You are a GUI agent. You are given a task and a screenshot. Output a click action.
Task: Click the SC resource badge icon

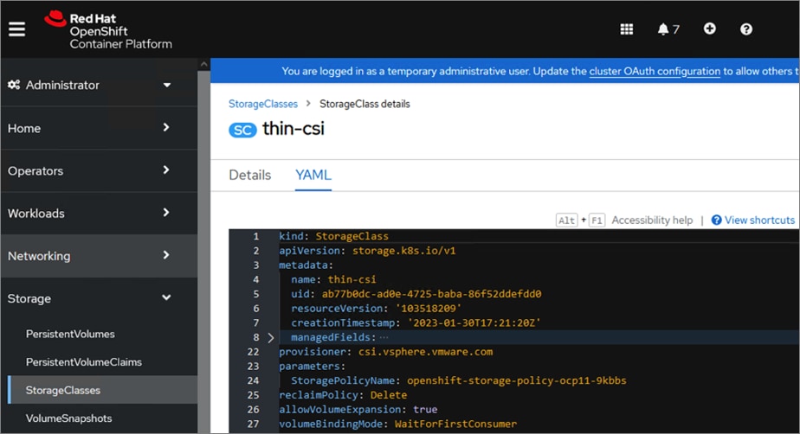pyautogui.click(x=242, y=131)
